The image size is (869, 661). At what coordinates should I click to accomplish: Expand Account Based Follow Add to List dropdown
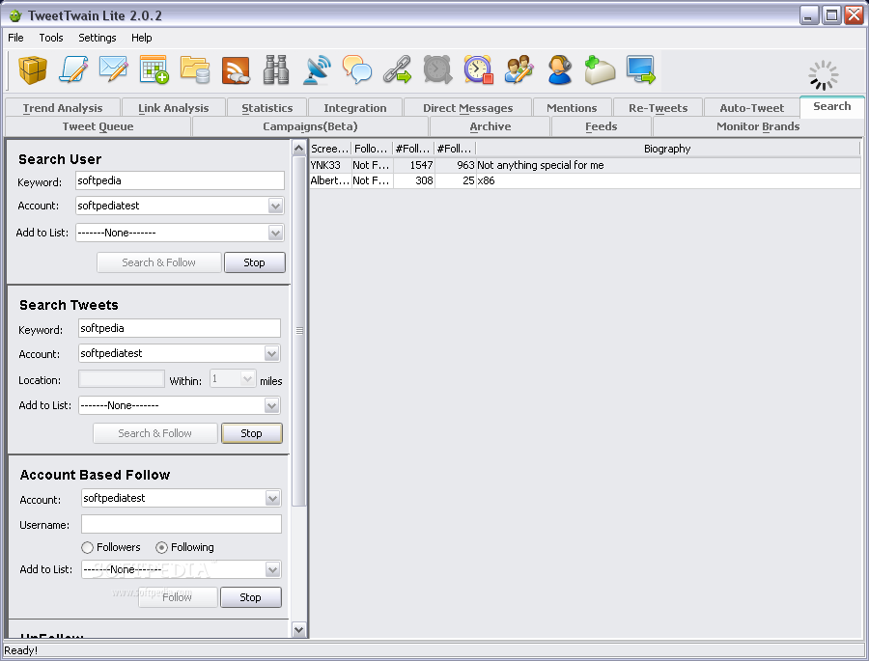pyautogui.click(x=272, y=569)
